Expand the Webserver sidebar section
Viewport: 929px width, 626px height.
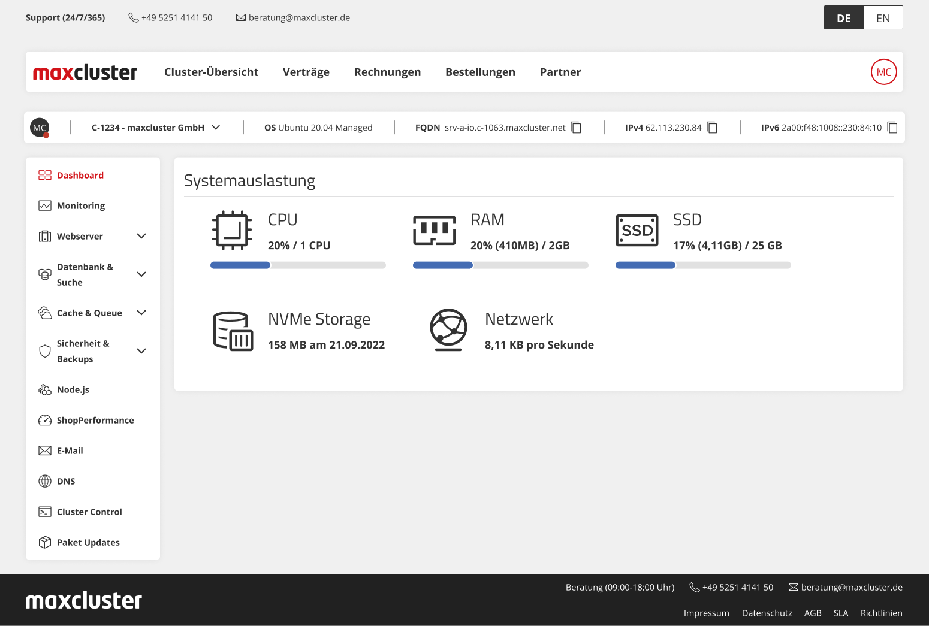click(x=141, y=236)
